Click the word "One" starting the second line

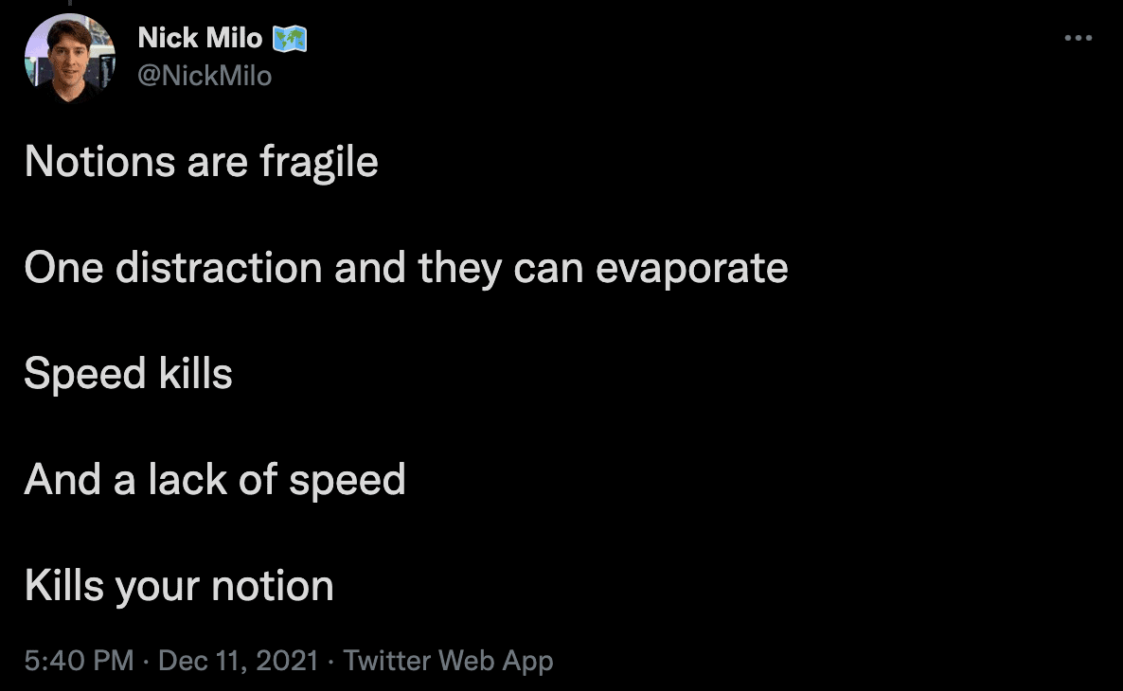(63, 268)
